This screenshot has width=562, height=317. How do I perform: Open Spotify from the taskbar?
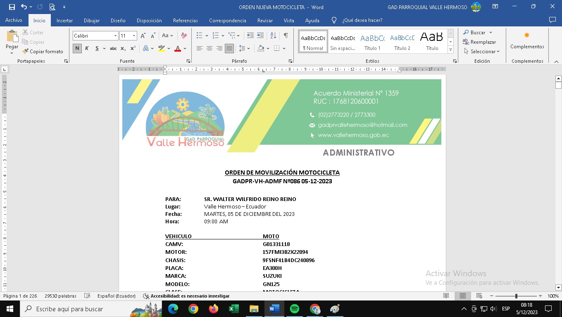(x=294, y=309)
